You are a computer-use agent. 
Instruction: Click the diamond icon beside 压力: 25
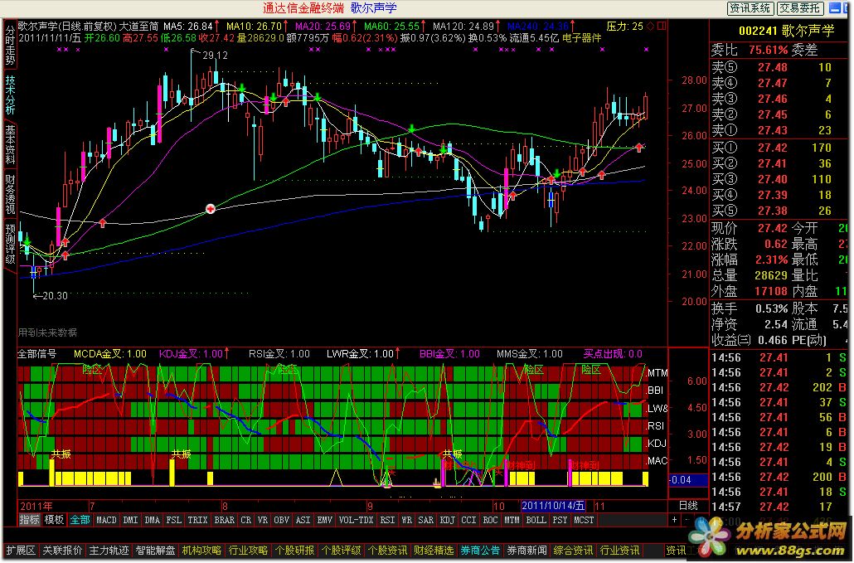pos(650,27)
